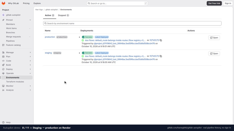Click the Monitor screen icon
234x131 pixels.
tap(3, 86)
